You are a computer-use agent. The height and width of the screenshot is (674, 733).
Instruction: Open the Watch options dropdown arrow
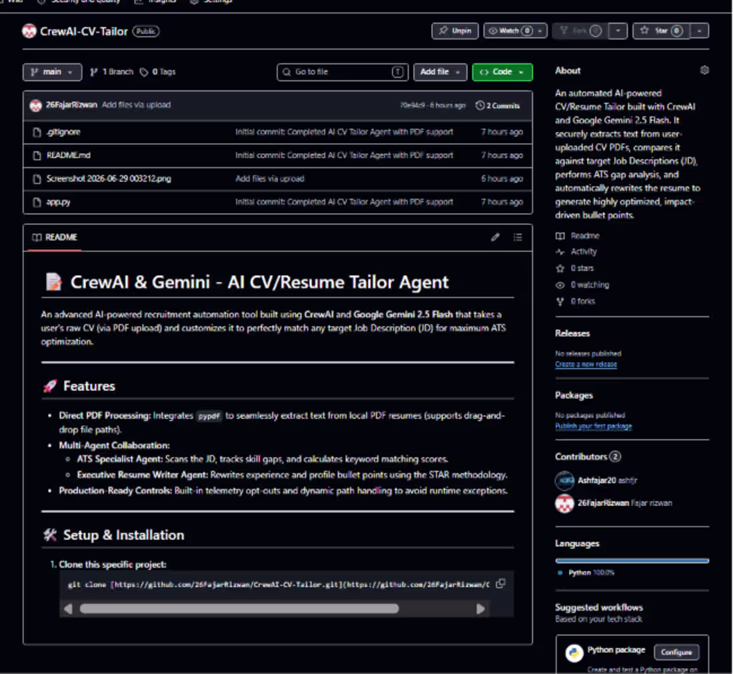tap(540, 31)
